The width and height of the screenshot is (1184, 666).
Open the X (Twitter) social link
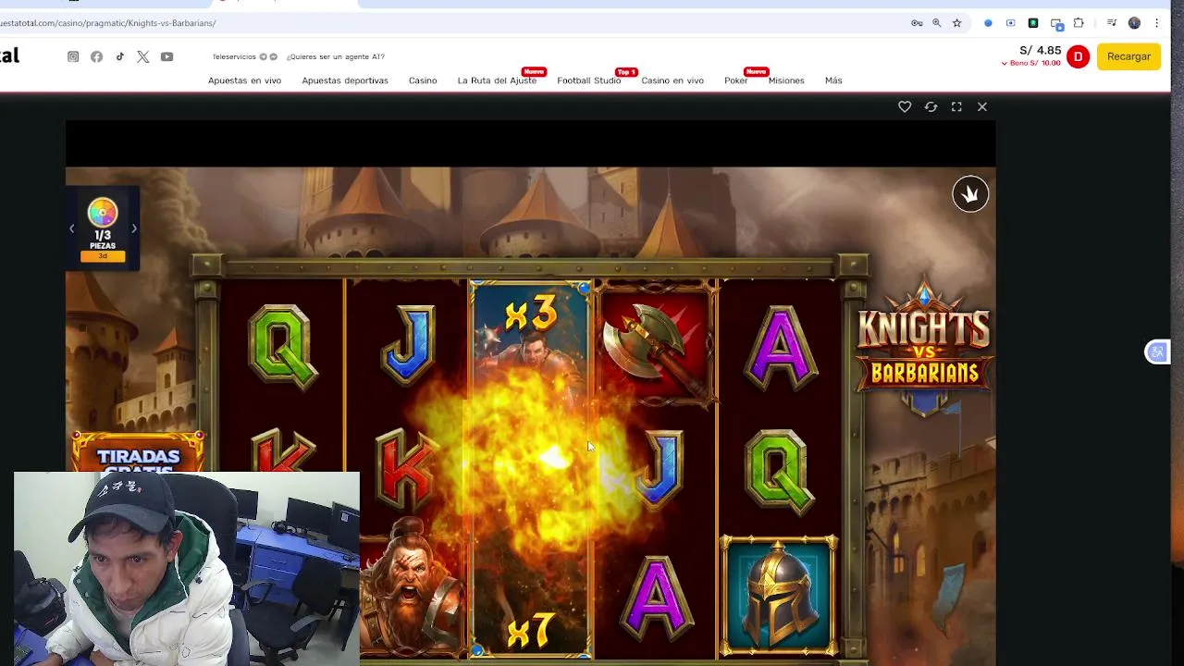coord(142,56)
